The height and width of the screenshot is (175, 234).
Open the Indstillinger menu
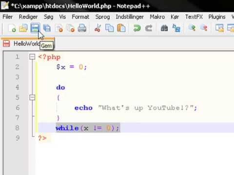coord(130,17)
